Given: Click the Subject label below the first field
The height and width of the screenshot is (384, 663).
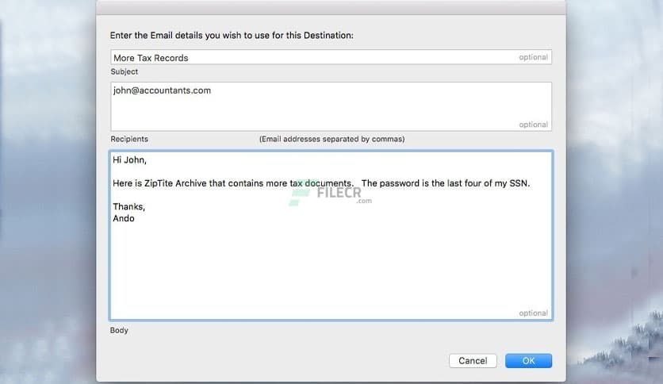Looking at the screenshot, I should pos(125,72).
